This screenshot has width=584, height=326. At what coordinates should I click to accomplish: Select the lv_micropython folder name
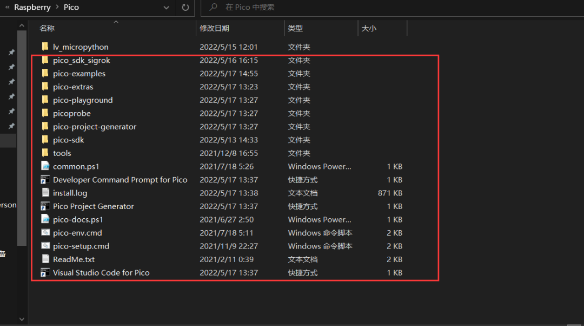point(81,47)
